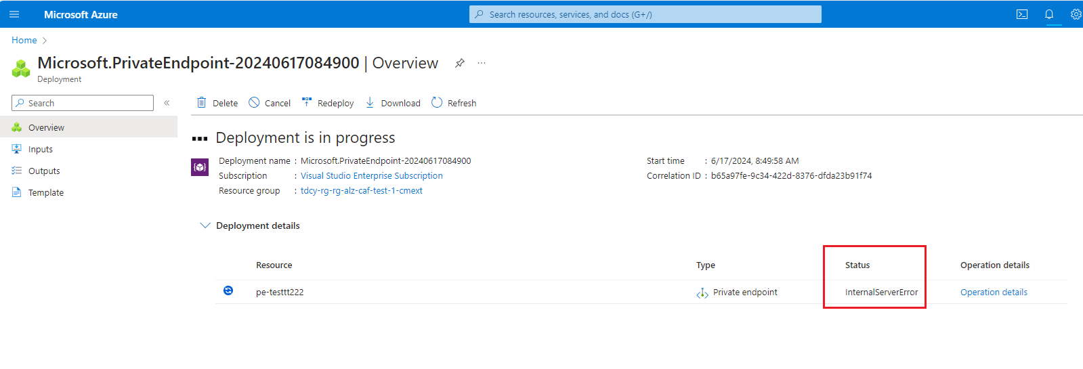Click the deployment cubes icon next to the title
The width and height of the screenshot is (1083, 369).
[x=21, y=68]
